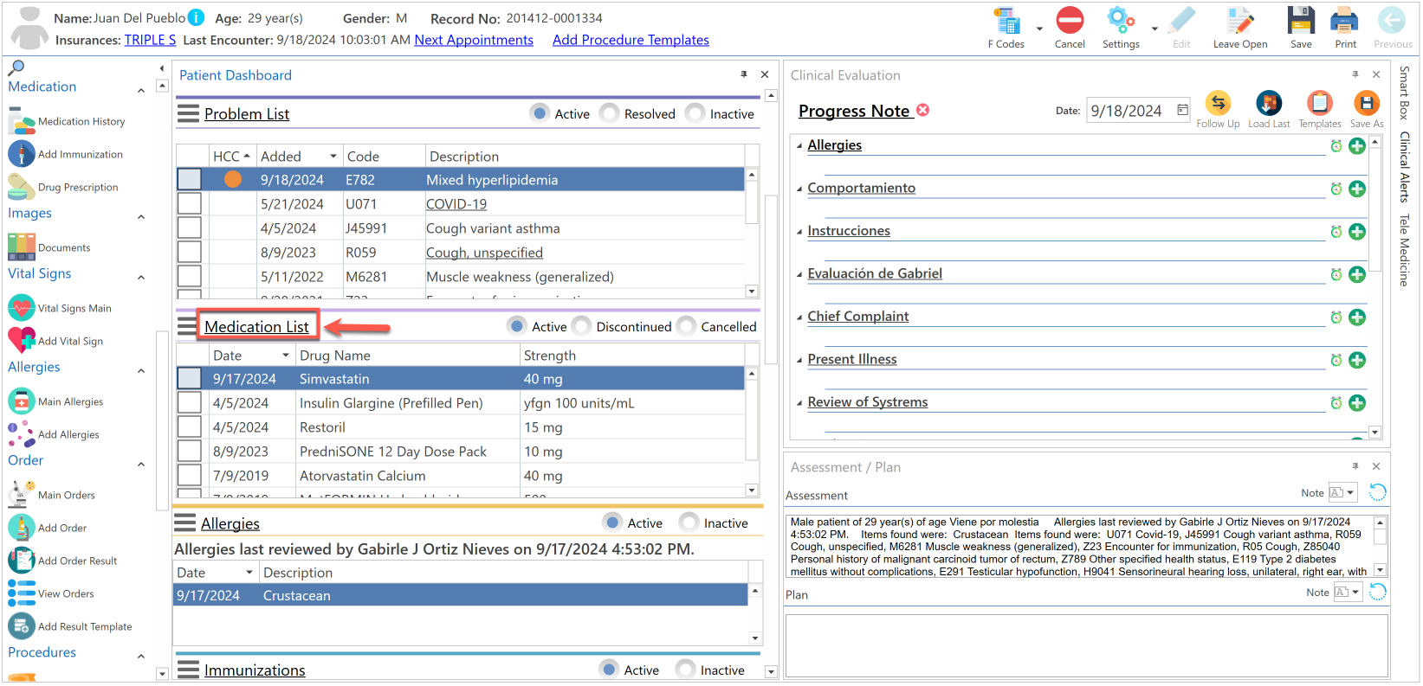Click inside the Plan text box
Screen dimensions: 1423x686
pyautogui.click(x=1087, y=646)
